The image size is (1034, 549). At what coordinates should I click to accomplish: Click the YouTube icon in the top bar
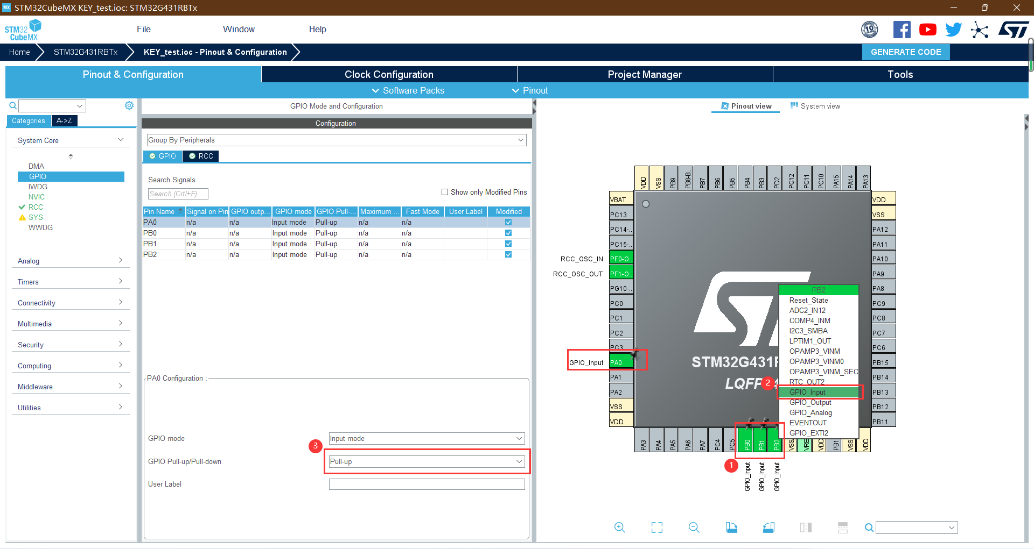point(927,29)
